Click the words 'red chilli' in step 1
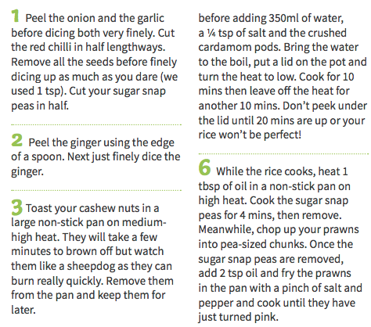Screen dimensions: 371x327 (x=50, y=47)
